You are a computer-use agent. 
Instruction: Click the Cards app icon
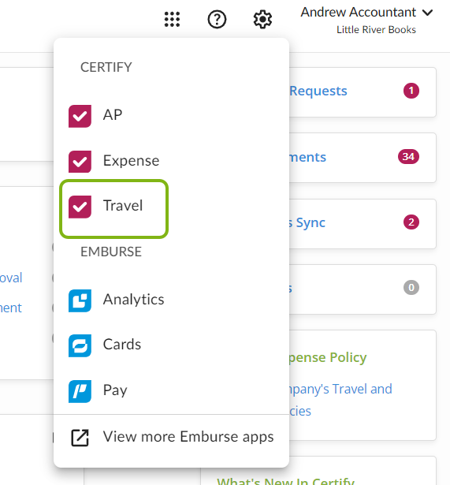tap(80, 346)
